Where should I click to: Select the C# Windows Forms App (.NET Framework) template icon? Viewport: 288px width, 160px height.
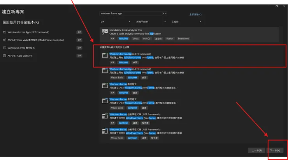coord(105,56)
